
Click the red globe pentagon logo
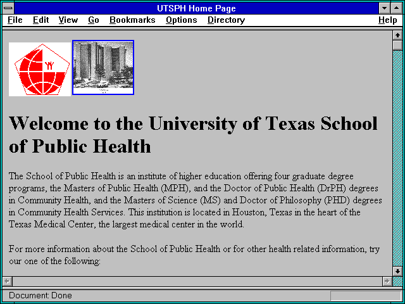coord(40,69)
